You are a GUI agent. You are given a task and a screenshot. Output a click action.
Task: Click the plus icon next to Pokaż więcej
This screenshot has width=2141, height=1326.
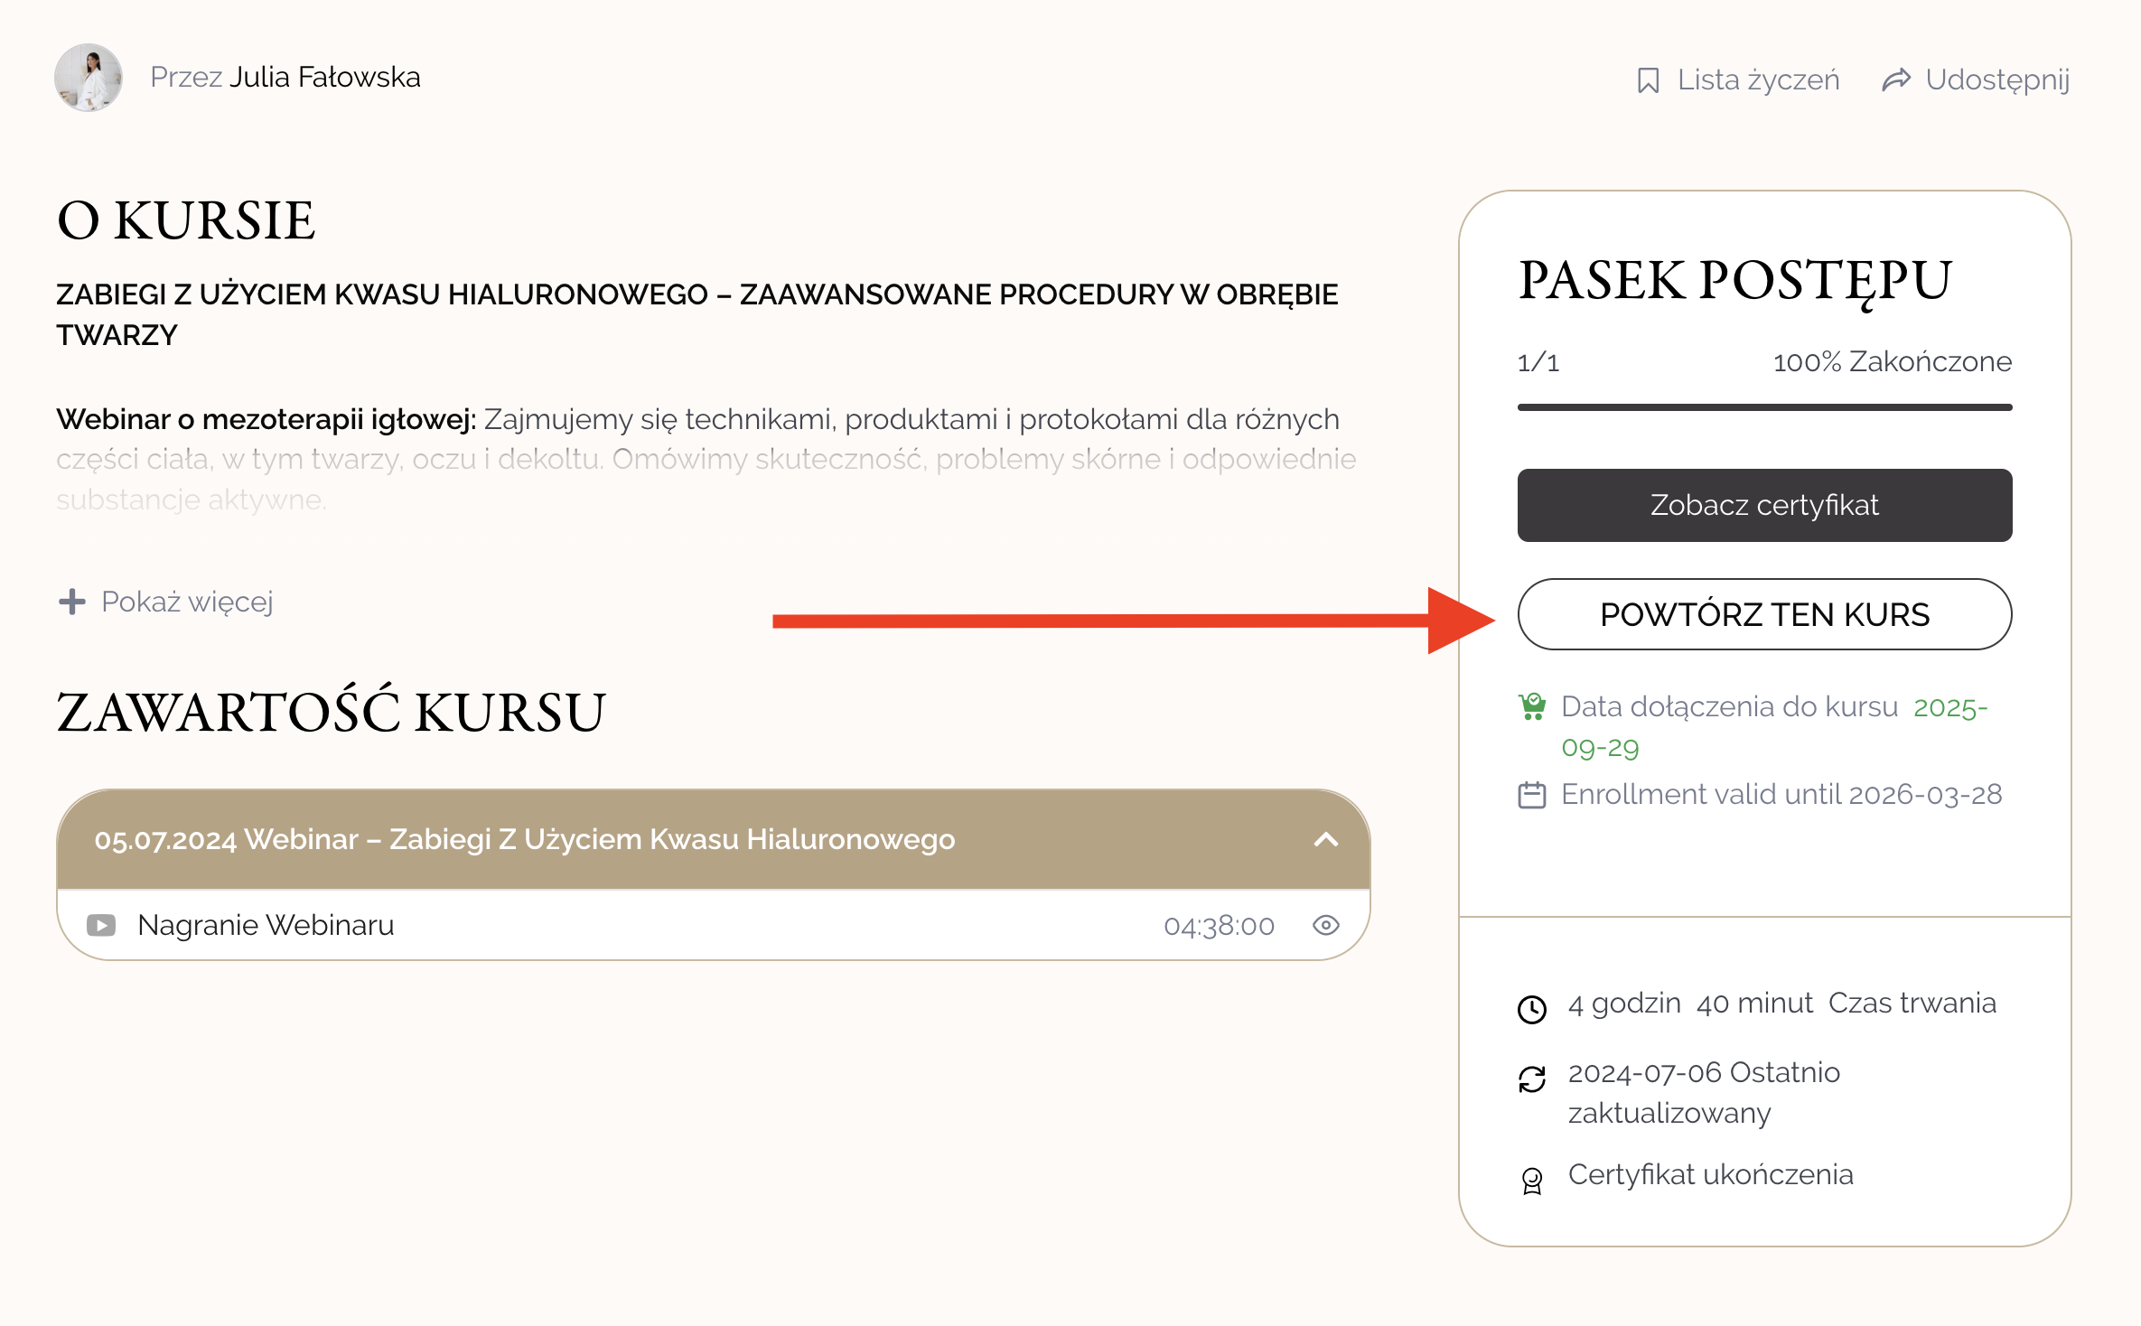72,602
